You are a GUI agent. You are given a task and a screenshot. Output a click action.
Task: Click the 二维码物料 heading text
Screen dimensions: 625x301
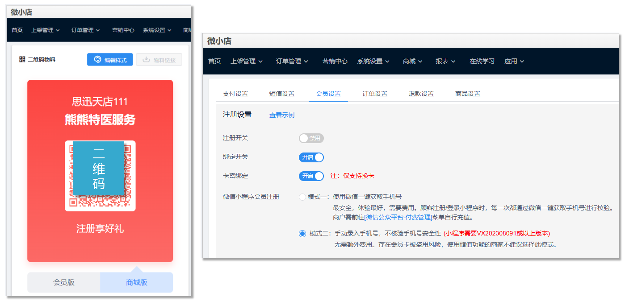coord(42,59)
